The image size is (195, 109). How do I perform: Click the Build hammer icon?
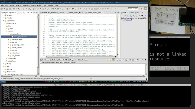point(19,9)
